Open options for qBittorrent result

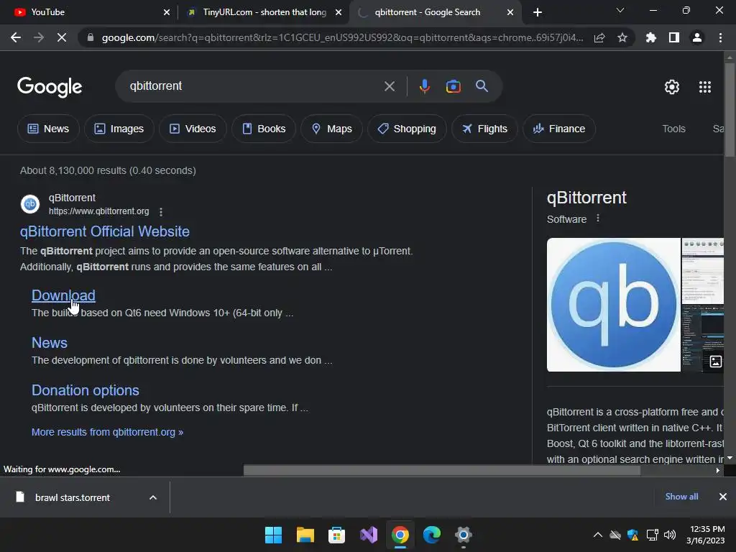[x=161, y=212]
